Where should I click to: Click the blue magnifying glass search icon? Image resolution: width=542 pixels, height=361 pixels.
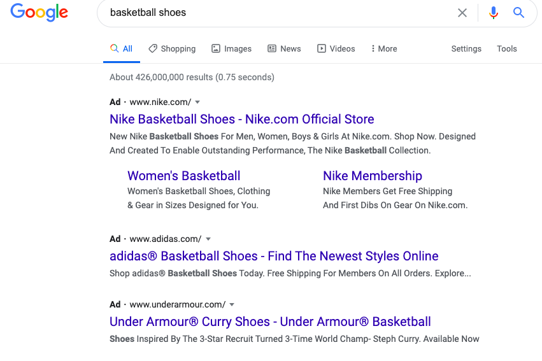(x=519, y=13)
